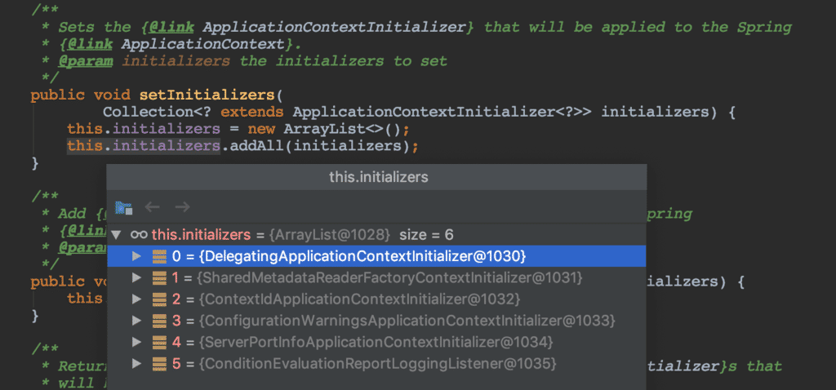Click the Set as Root toolbar icon

(x=123, y=207)
